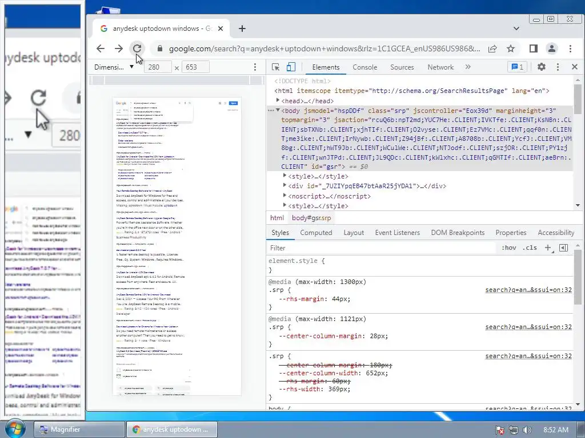Click the padlock site info icon
The width and height of the screenshot is (585, 438).
coord(160,48)
